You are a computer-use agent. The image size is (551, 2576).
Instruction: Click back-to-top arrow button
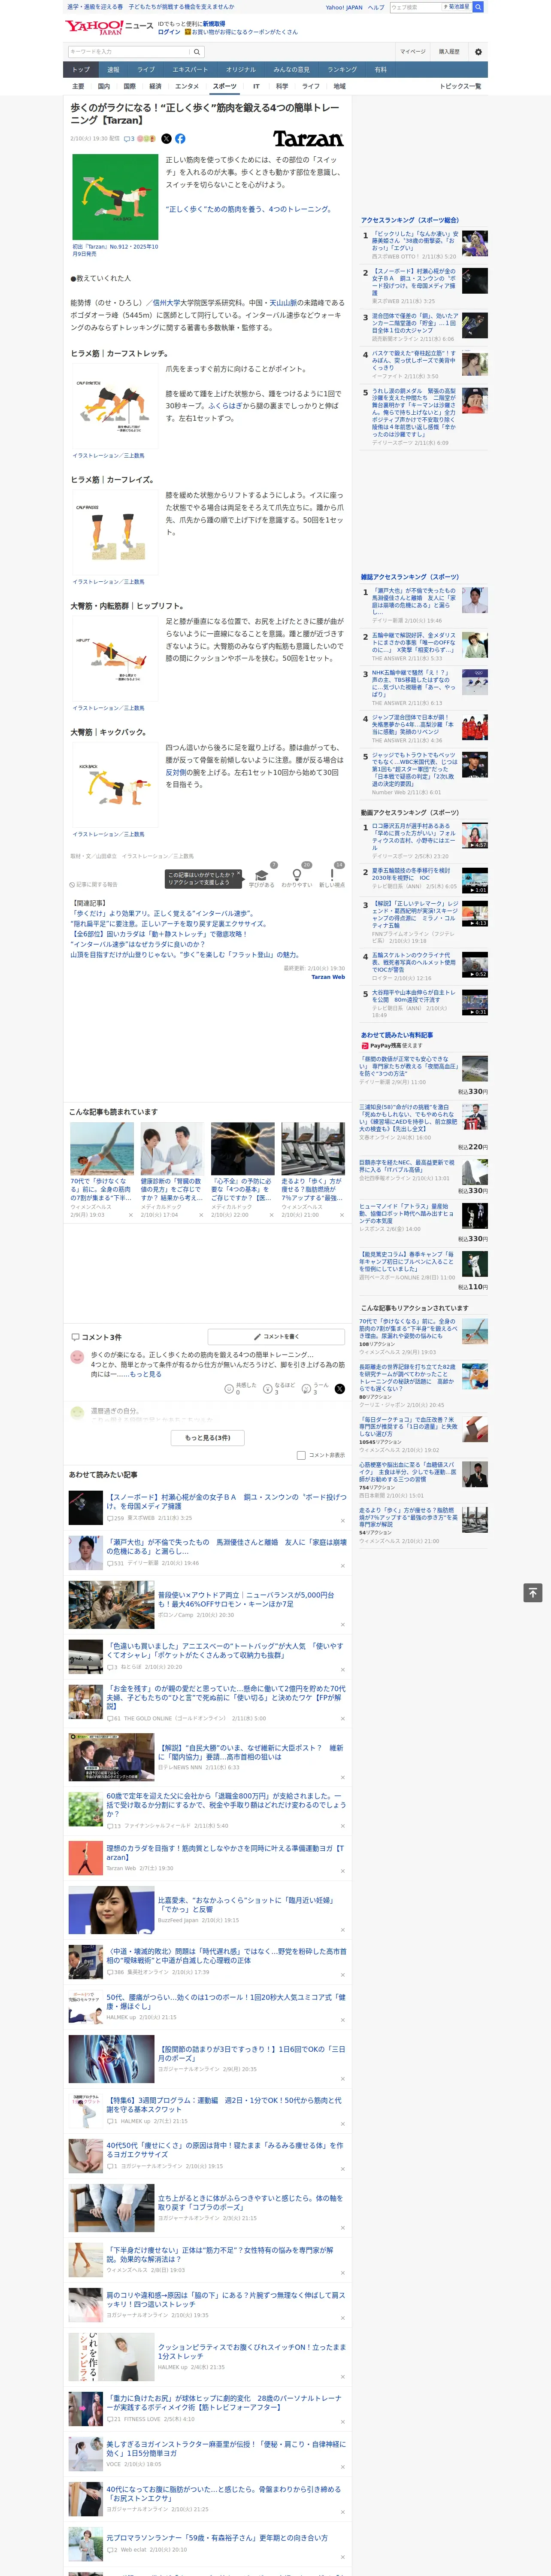pos(533,1593)
